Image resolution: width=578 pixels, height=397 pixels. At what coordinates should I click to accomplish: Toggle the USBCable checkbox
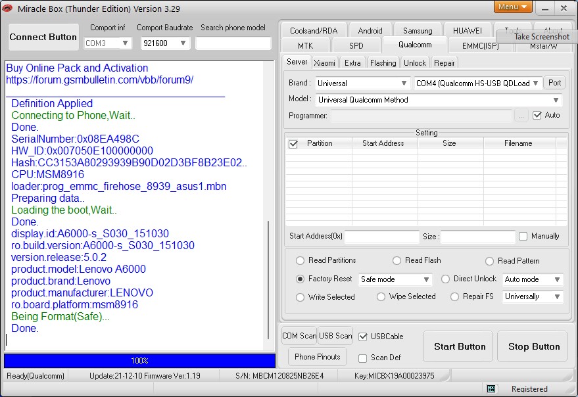pos(363,337)
